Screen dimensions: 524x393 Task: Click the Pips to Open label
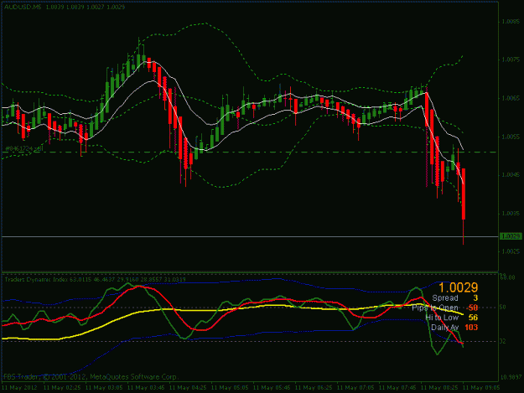[435, 308]
